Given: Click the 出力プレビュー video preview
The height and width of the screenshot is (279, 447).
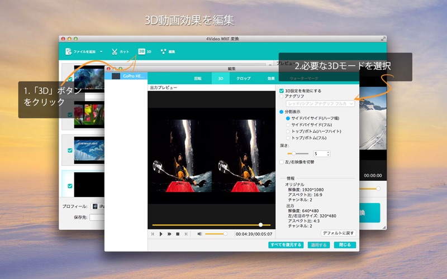Looking at the screenshot, I should click(x=212, y=156).
